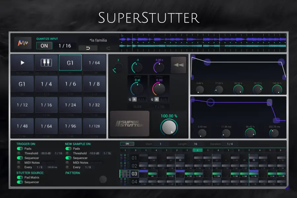The width and height of the screenshot is (297, 198).
Task: Click the purple knob showing 0.00 s
Action: [x=159, y=67]
